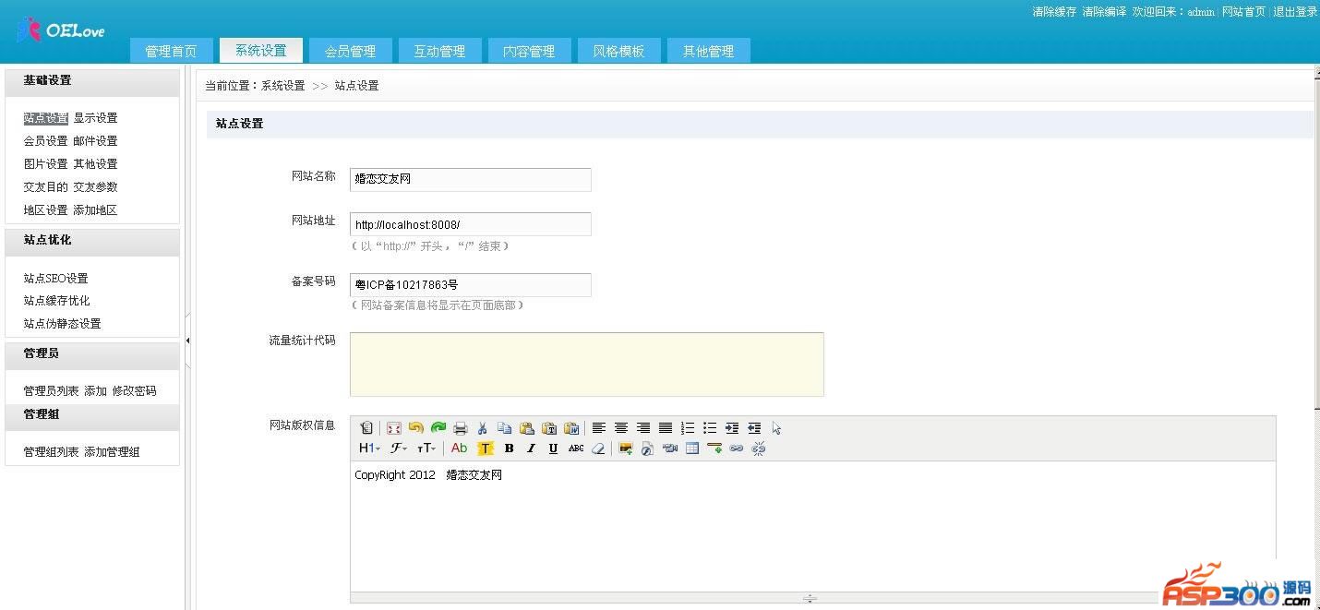1320x610 pixels.
Task: Insert a Flash object
Action: tap(648, 449)
